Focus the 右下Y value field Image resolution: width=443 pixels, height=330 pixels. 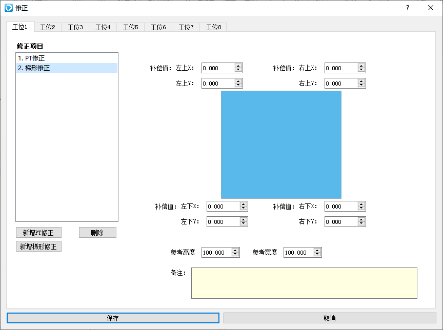coord(341,222)
